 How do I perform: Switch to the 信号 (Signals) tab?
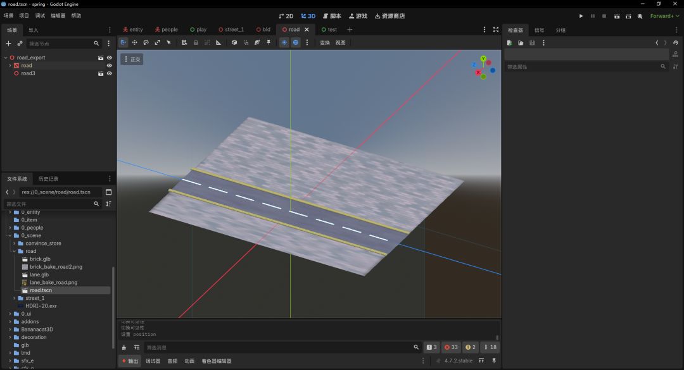click(x=539, y=30)
